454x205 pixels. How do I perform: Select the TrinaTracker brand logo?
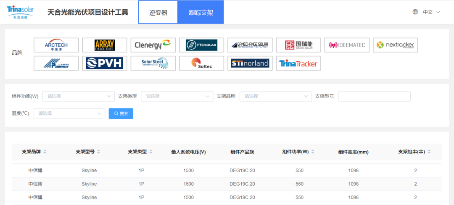(x=298, y=63)
